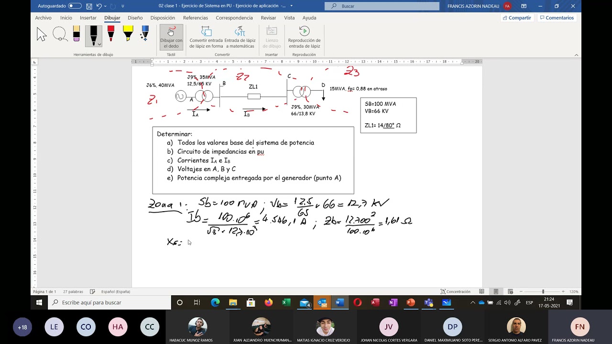The height and width of the screenshot is (344, 612).
Task: Switch to the Revisar tab
Action: tap(268, 18)
